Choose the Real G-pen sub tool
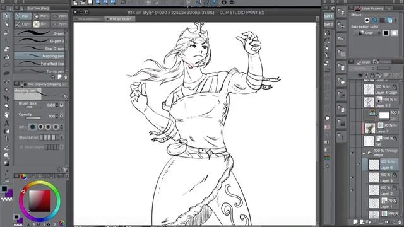The height and width of the screenshot is (227, 404). 39,48
